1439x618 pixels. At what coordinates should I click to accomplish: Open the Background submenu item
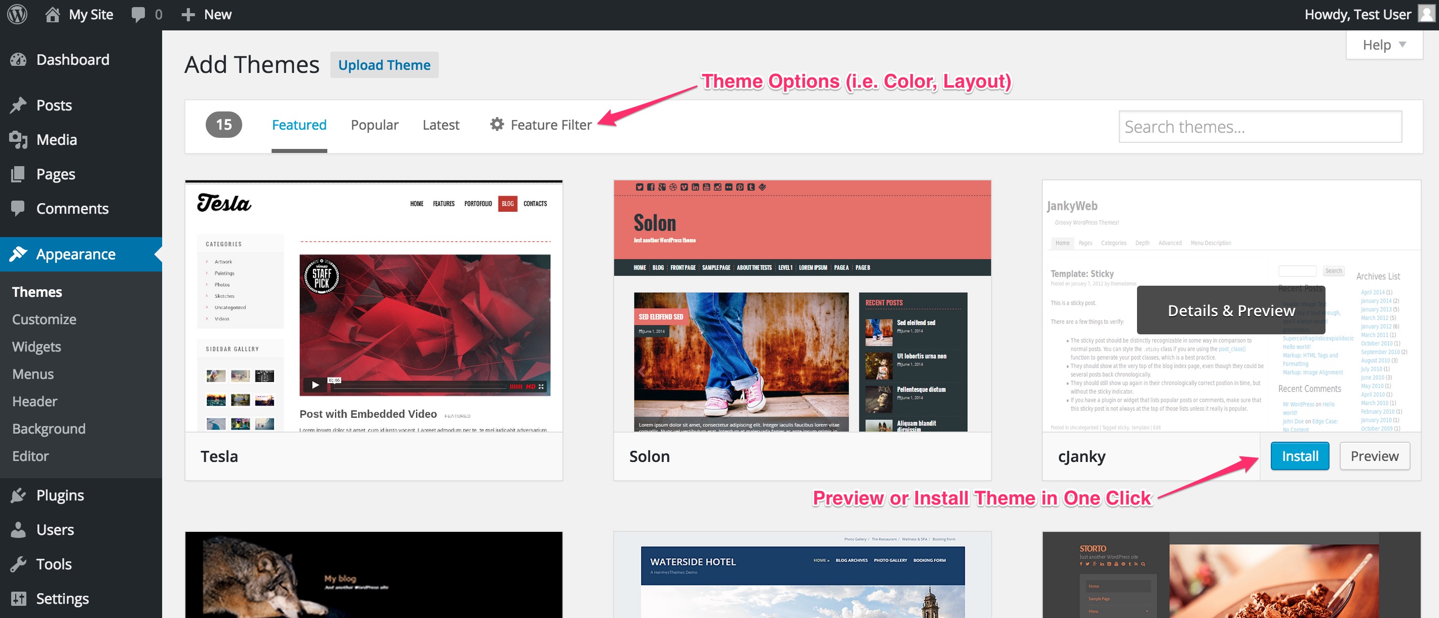[49, 429]
